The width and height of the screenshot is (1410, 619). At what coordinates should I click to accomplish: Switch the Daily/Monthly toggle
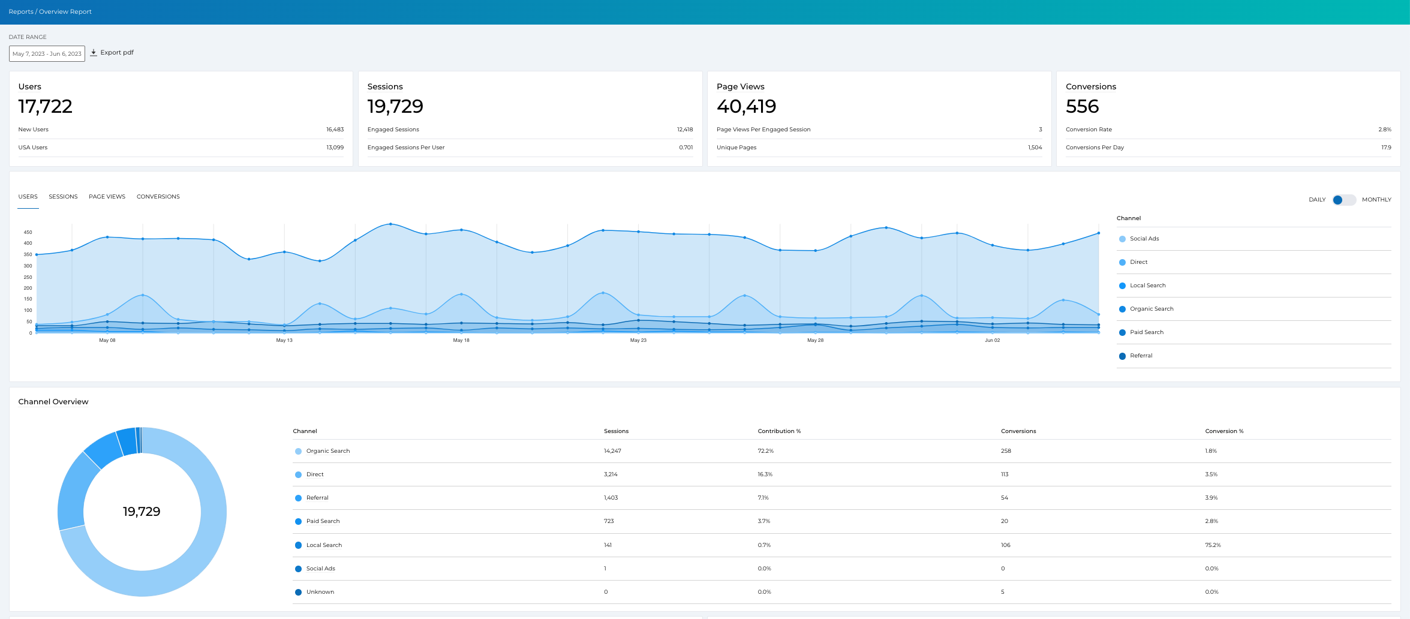pos(1343,200)
